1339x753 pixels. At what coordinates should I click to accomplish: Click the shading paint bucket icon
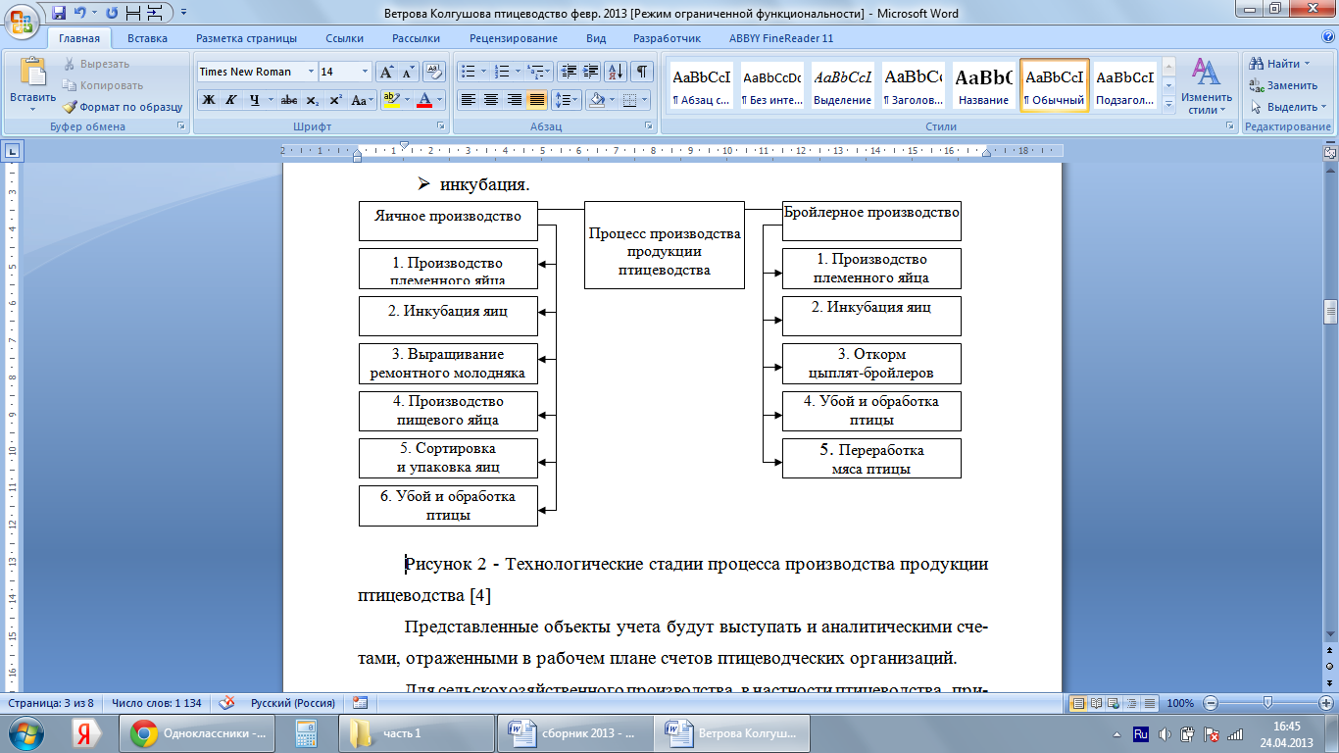[595, 100]
